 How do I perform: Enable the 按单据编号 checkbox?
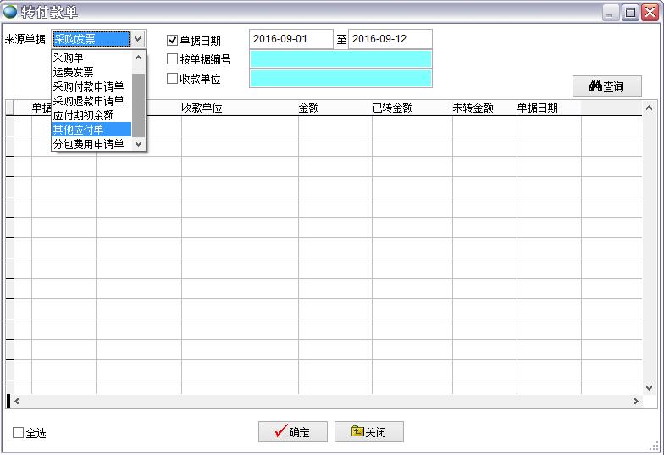tap(173, 59)
